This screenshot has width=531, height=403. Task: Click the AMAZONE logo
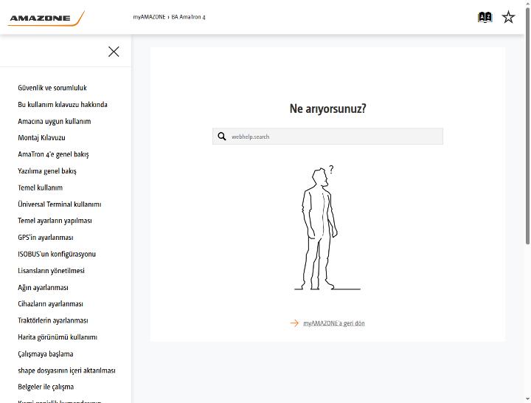(x=46, y=18)
